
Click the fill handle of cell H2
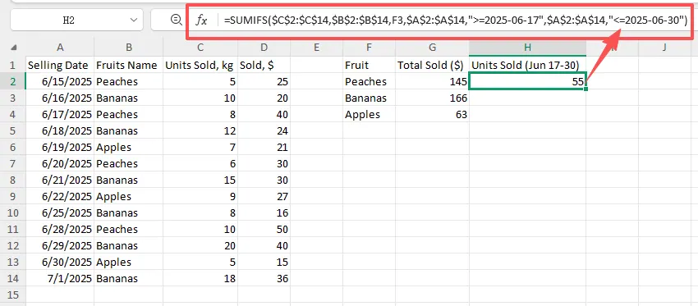click(586, 89)
